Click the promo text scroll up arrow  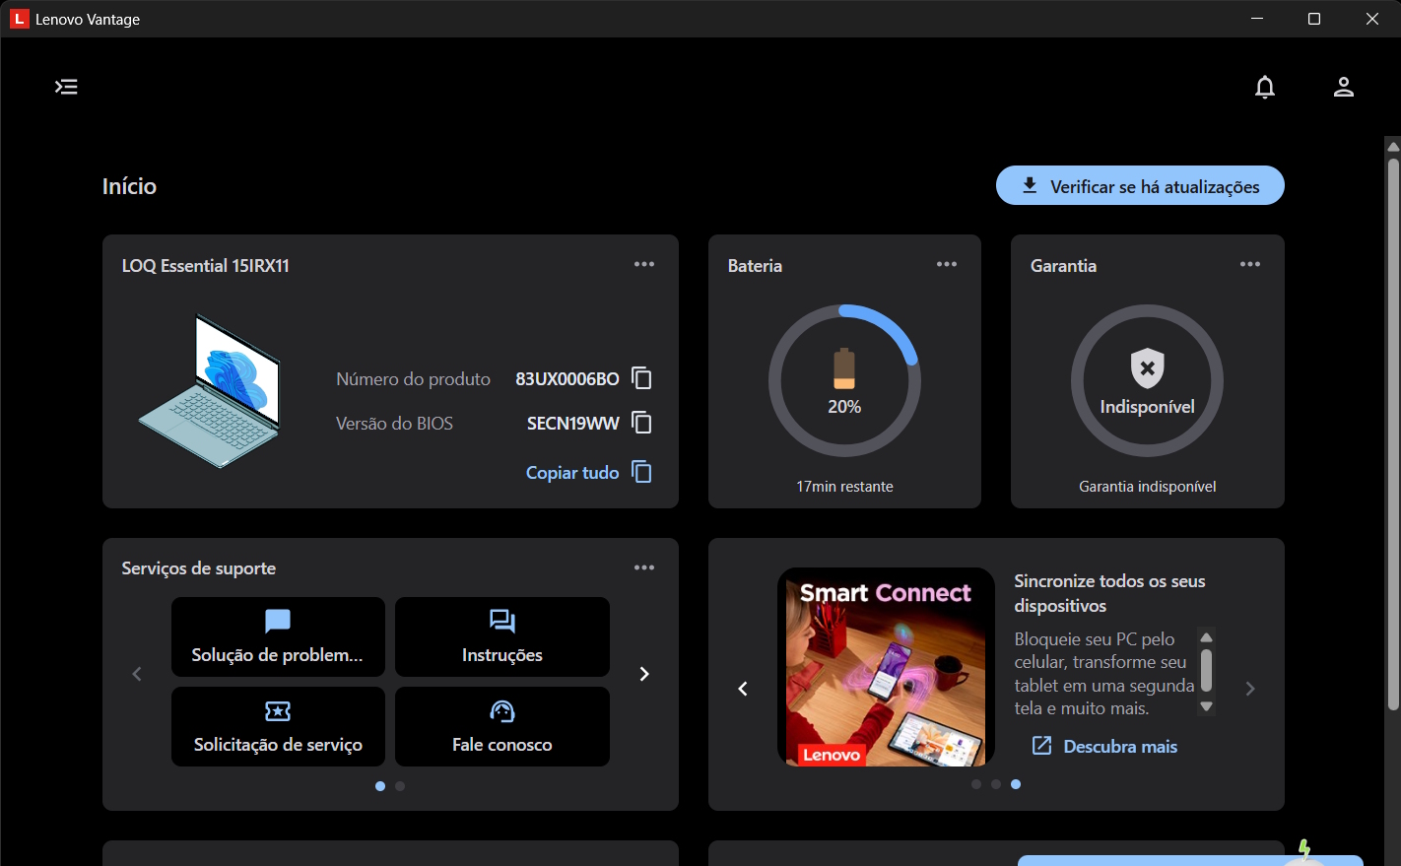click(x=1206, y=637)
